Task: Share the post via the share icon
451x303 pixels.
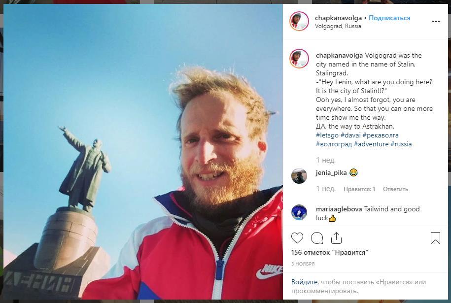Action: pos(336,238)
